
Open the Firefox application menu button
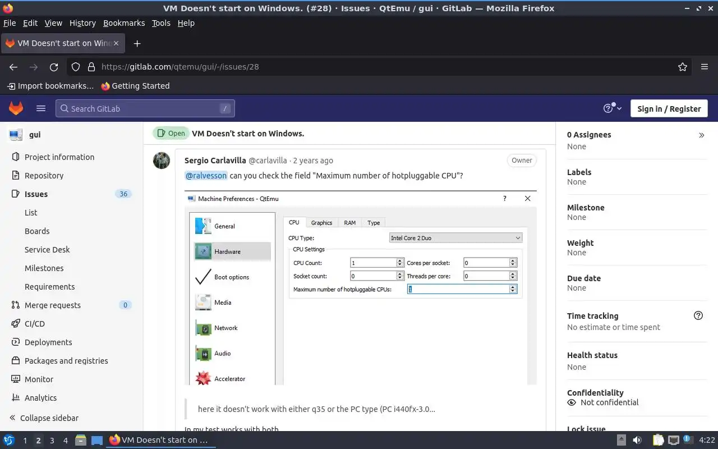click(705, 67)
